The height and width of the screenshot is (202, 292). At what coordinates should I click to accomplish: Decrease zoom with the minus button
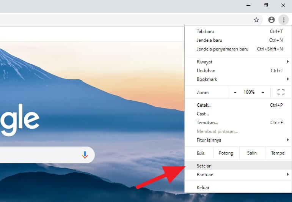235,92
